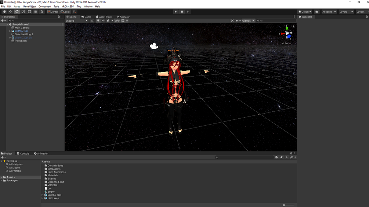The width and height of the screenshot is (369, 207).
Task: Toggle hidden objects visibility in scene
Action: pyautogui.click(x=117, y=21)
